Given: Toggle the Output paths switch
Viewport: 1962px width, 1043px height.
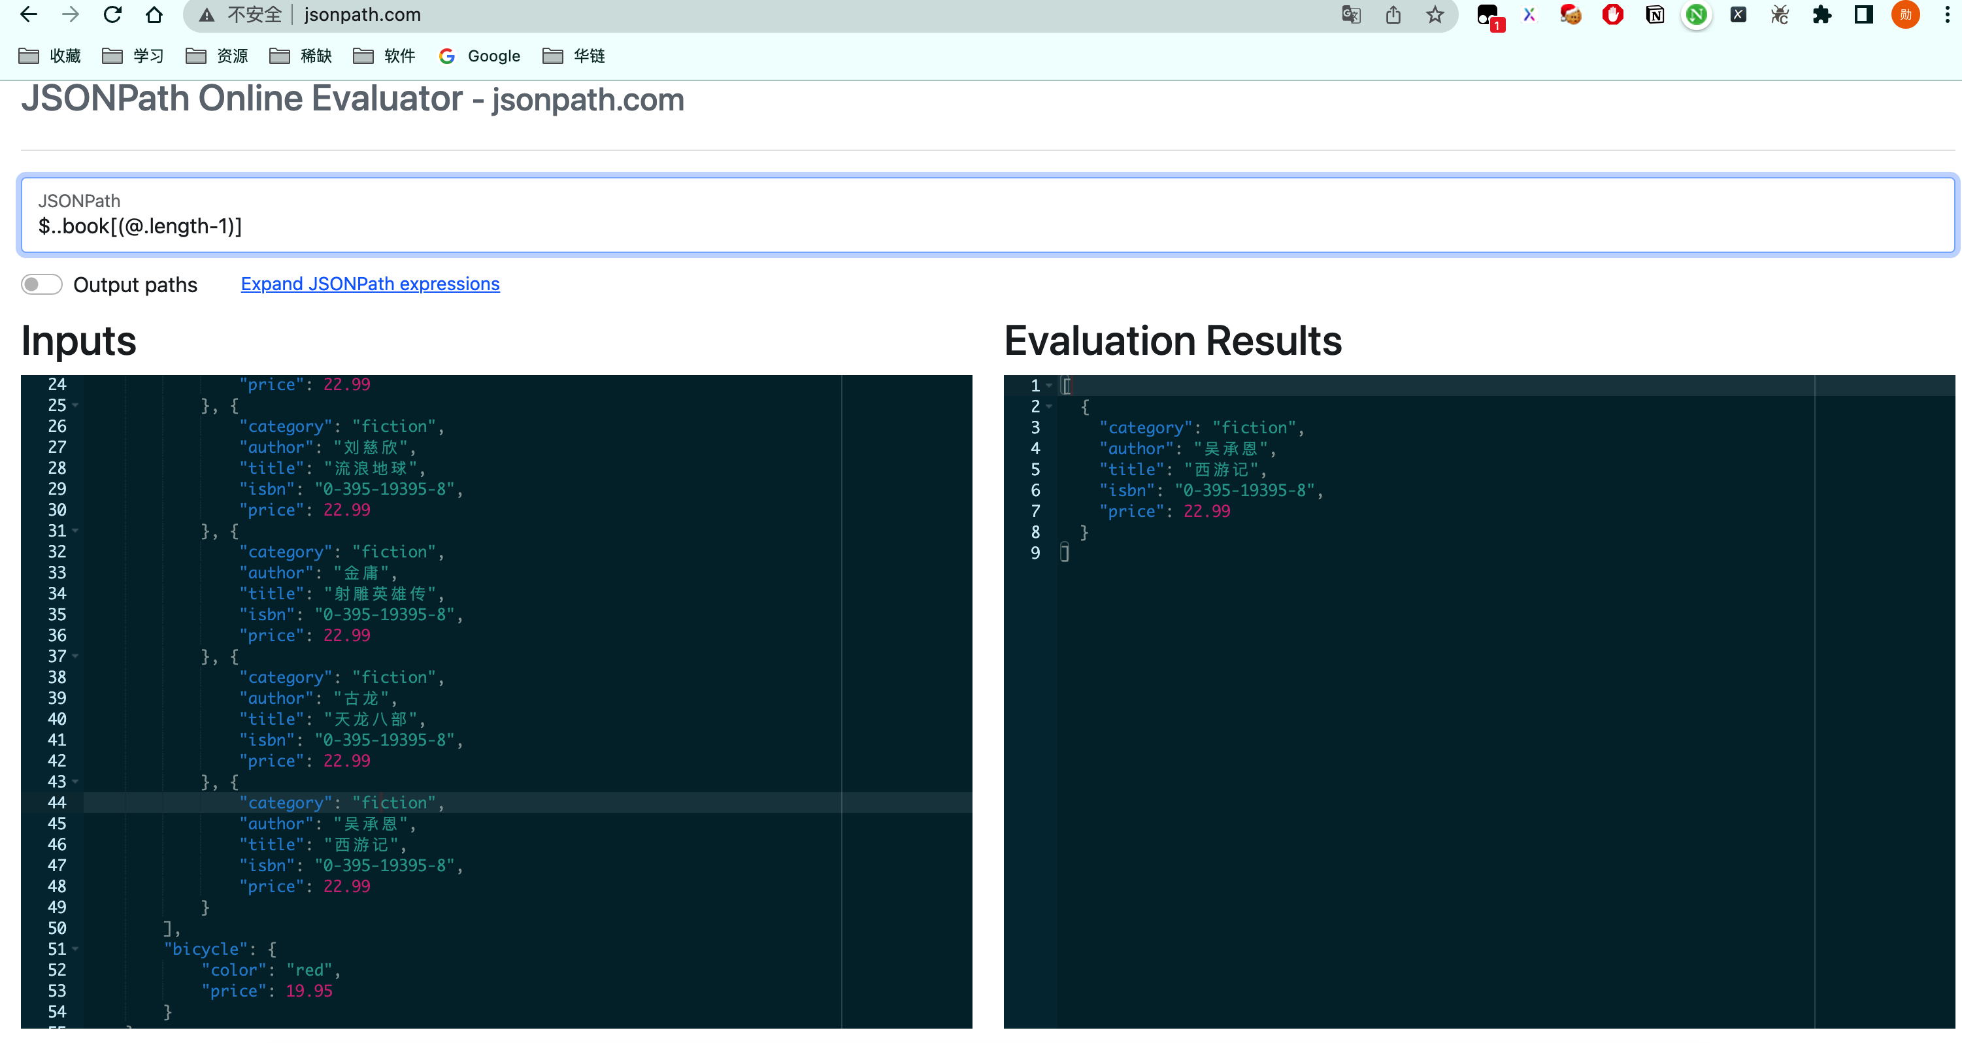Looking at the screenshot, I should (x=41, y=284).
